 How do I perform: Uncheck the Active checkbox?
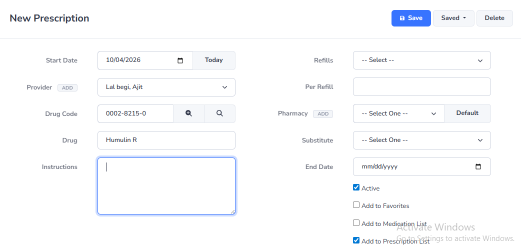(x=356, y=187)
